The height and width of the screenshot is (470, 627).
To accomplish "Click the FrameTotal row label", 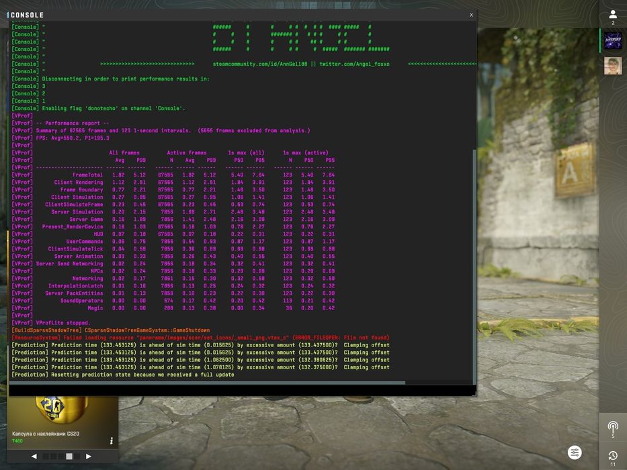I will tap(87, 175).
